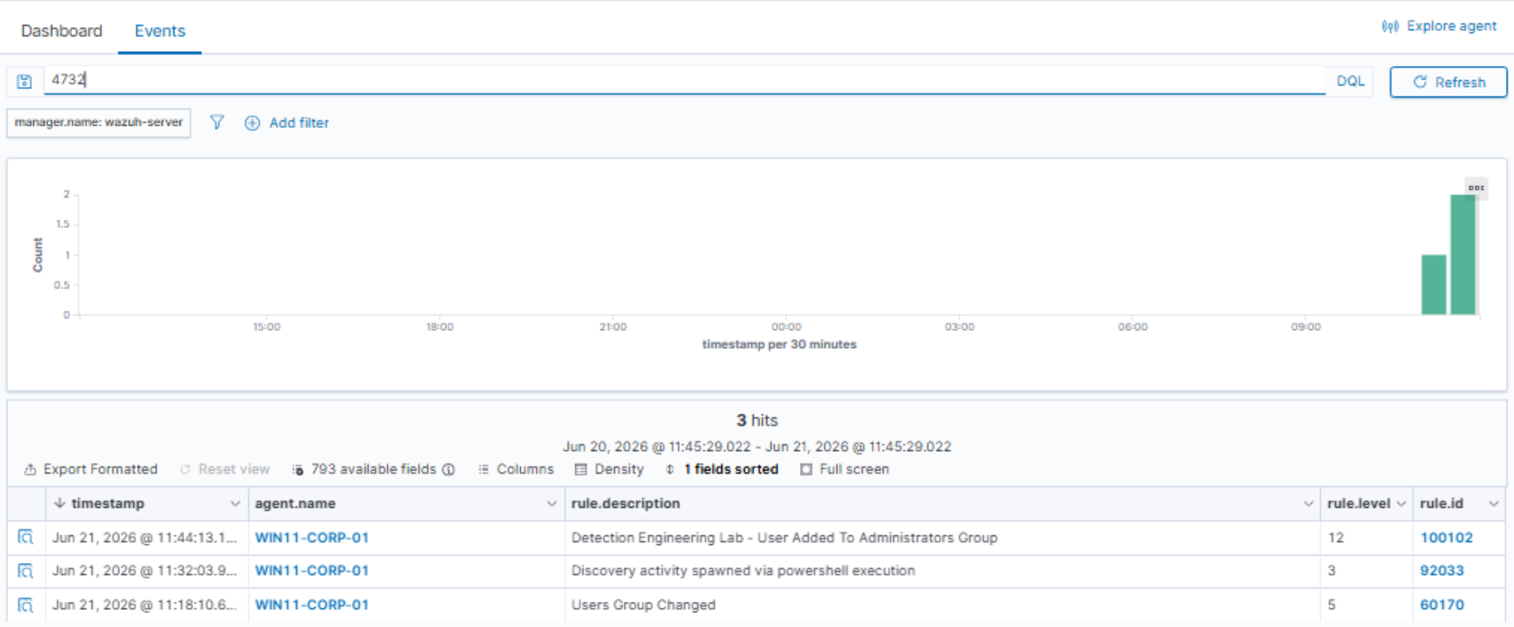Open the saved queries icon beside search bar
This screenshot has height=627, width=1514.
pos(24,81)
